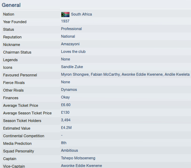The width and height of the screenshot is (191, 168).
Task: Open vice-captain Awonke Eddie Kwenene's profile
Action: pos(81,166)
